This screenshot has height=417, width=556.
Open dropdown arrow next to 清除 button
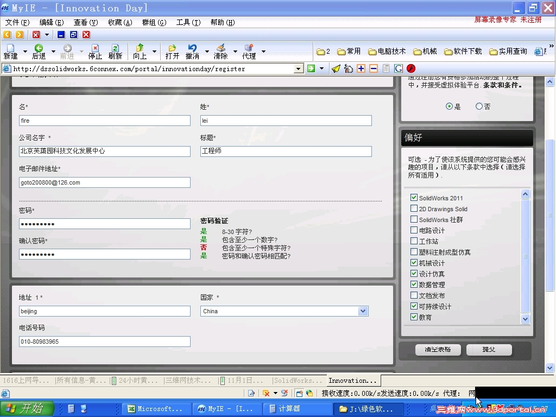tap(235, 52)
